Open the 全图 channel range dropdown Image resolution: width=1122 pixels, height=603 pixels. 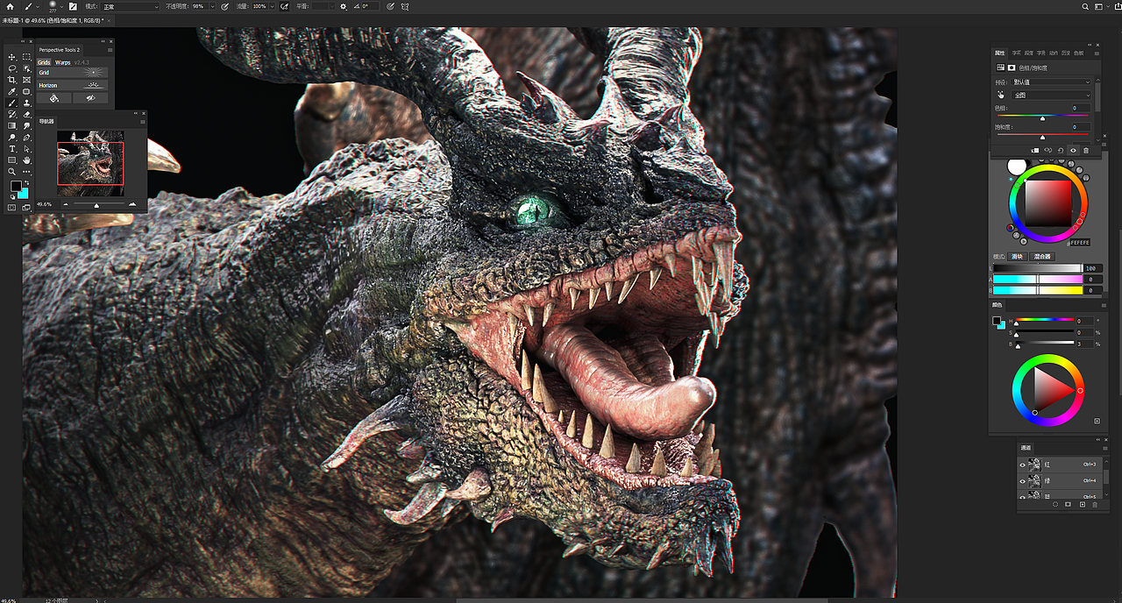click(x=1052, y=96)
